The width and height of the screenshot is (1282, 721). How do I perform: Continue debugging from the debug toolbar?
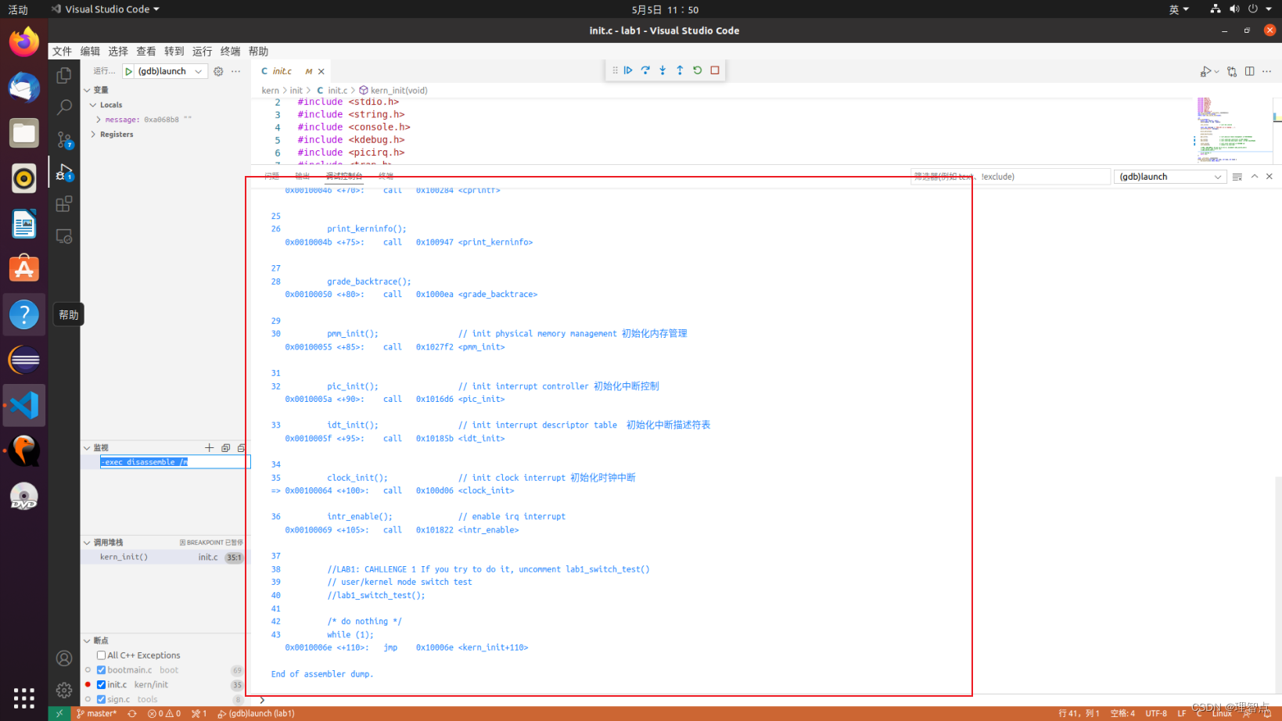click(x=628, y=70)
